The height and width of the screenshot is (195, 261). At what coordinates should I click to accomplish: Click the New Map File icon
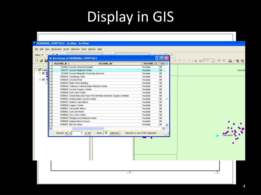37,61
